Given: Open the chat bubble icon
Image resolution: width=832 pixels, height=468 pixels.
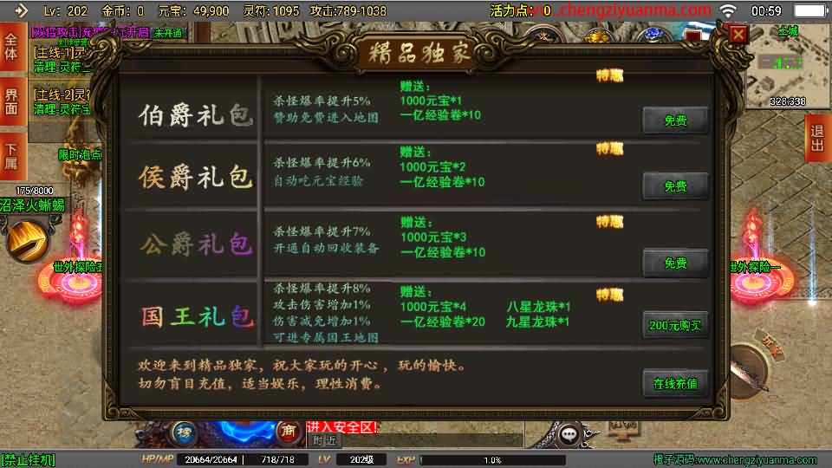Looking at the screenshot, I should (x=569, y=436).
